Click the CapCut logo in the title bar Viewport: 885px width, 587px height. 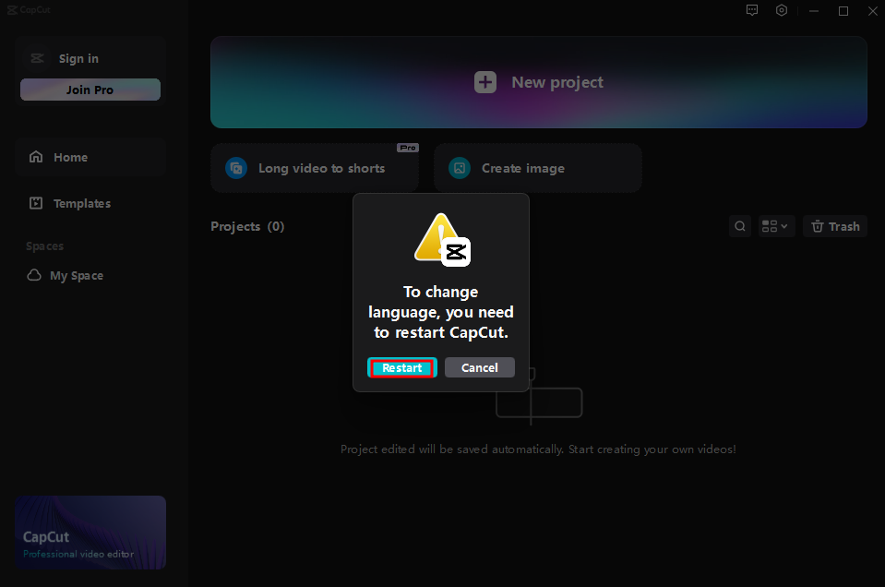tap(29, 9)
